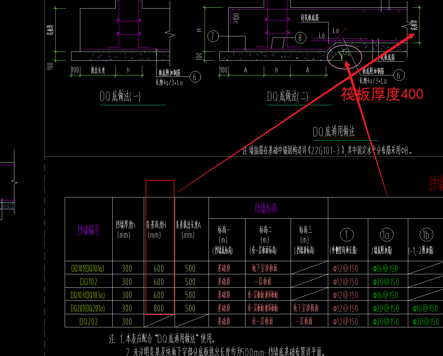Image resolution: width=443 pixels, height=356 pixels.
Task: Click the circled number 8 callout
Action: 300,38
